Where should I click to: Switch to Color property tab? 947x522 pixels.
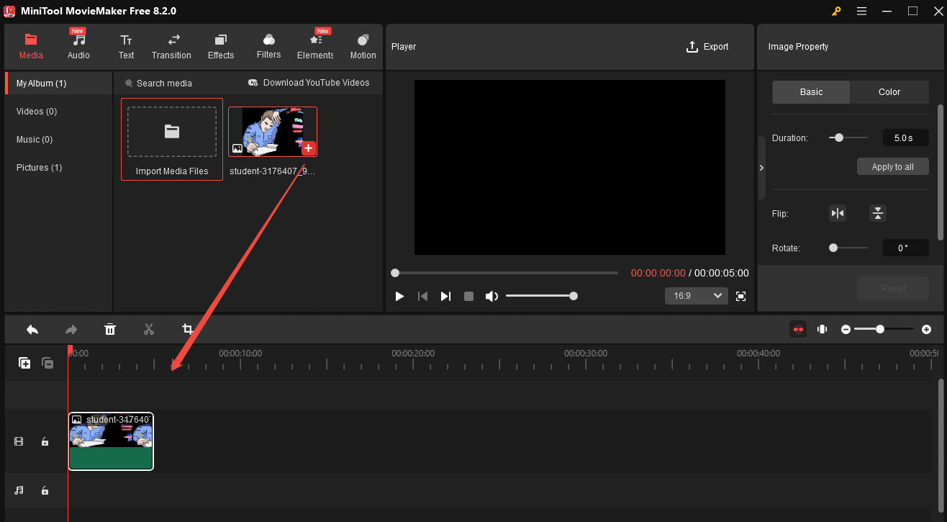(x=889, y=92)
